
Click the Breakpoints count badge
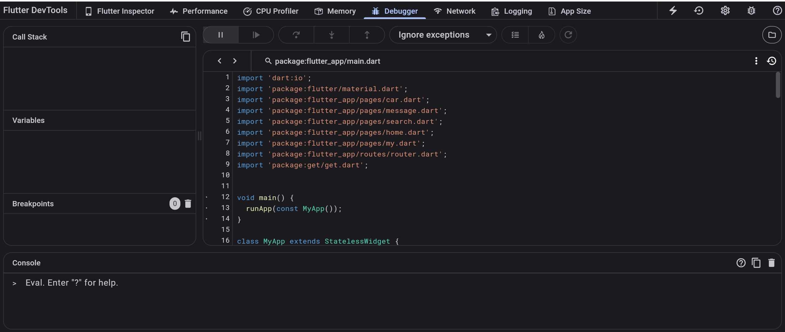175,203
